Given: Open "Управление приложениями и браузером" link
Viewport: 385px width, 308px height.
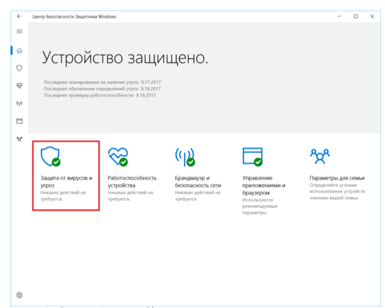Looking at the screenshot, I should pos(264,185).
